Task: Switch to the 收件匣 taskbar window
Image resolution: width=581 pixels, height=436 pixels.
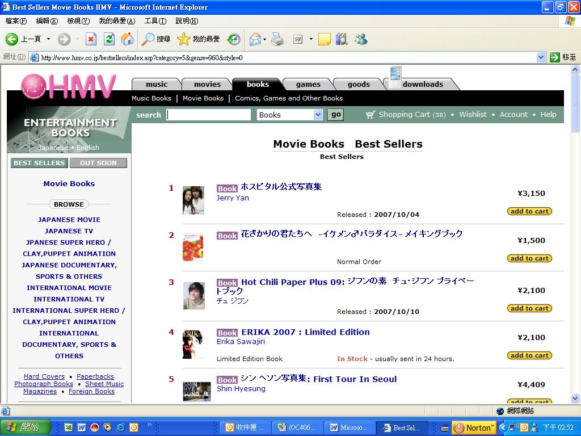Action: click(246, 427)
